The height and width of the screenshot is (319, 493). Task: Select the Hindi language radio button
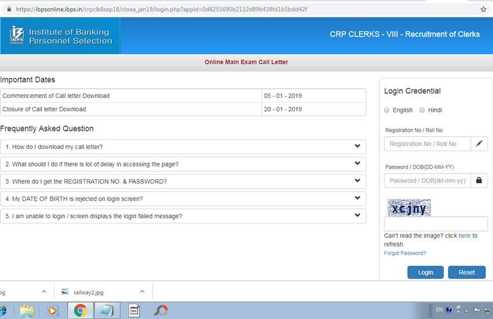tap(422, 110)
